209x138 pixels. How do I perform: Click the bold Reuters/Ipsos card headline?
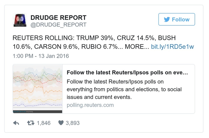[x=127, y=72]
